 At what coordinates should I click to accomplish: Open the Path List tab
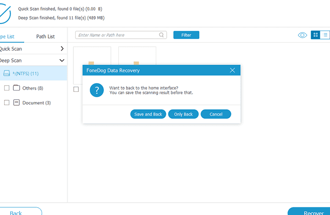coord(45,36)
